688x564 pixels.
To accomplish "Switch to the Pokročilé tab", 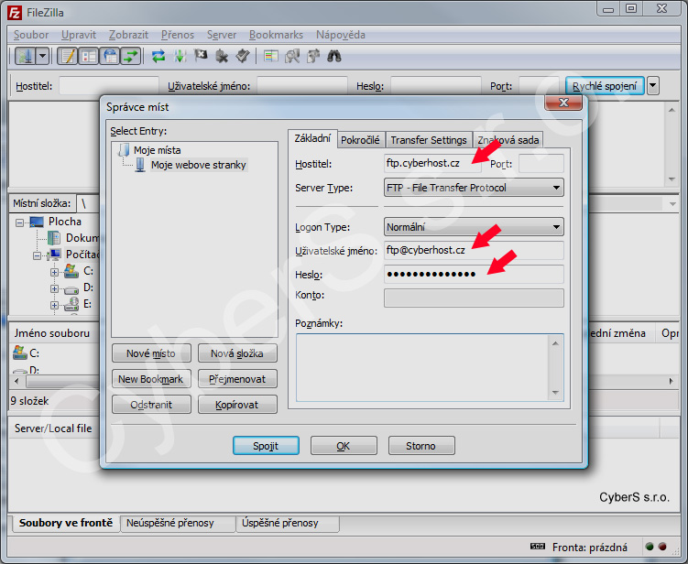I will (360, 140).
